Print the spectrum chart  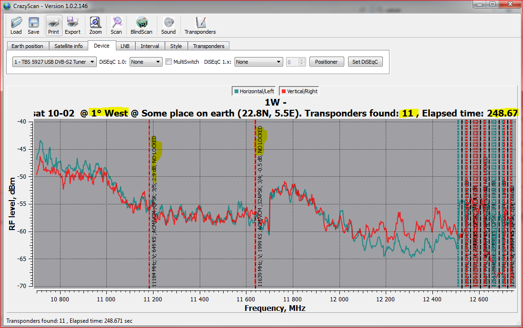tap(53, 26)
